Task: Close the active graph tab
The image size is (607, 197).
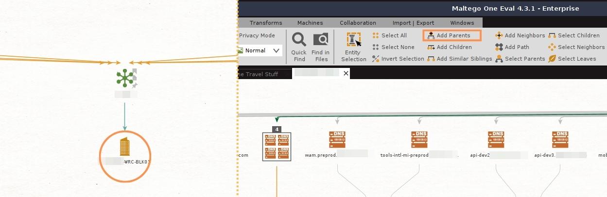Action: click(x=346, y=73)
